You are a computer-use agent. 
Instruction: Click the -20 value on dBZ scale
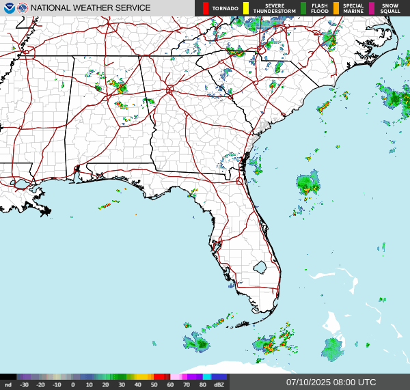40,385
